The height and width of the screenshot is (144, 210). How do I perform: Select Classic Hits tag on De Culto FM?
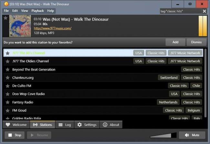[x=178, y=86]
